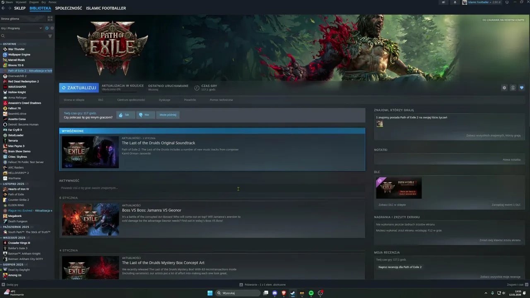This screenshot has width=530, height=298.
Task: Open the ISLAMIC FOOTBALLER profile tab
Action: [106, 8]
